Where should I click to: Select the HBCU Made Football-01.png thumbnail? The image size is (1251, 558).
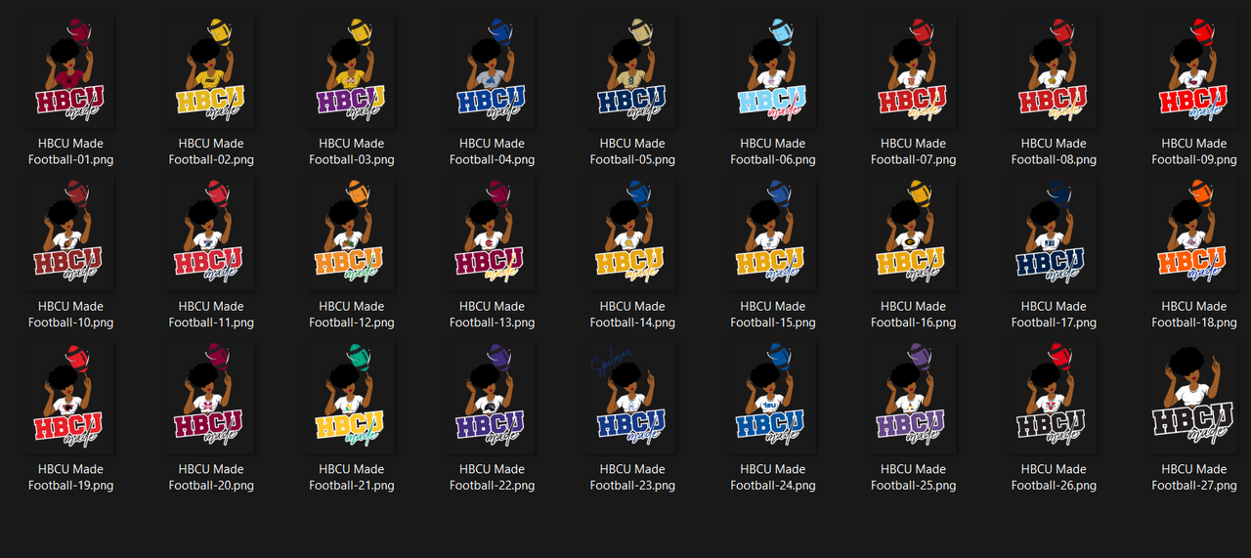point(70,70)
